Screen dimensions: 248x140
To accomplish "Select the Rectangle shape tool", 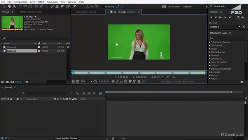I will pos(36,6).
